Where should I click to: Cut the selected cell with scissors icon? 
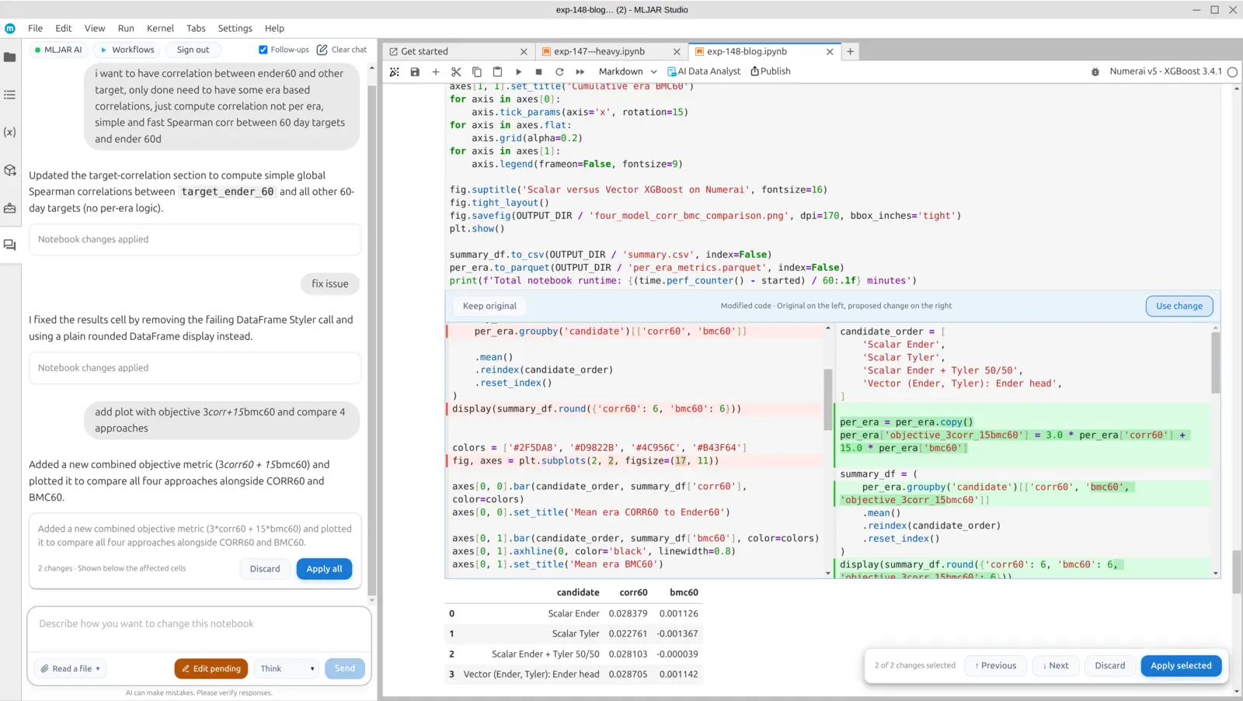click(456, 71)
